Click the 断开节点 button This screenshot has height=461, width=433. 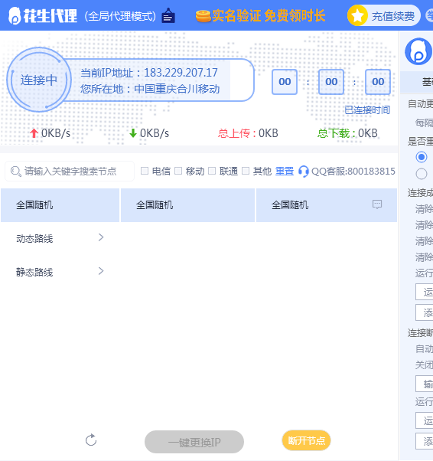click(x=307, y=440)
